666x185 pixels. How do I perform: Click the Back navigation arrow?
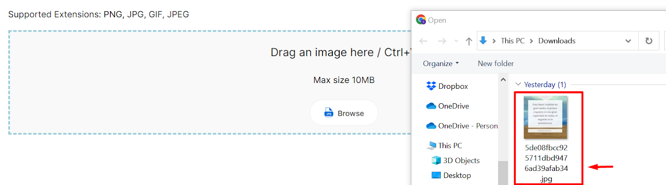tap(423, 41)
